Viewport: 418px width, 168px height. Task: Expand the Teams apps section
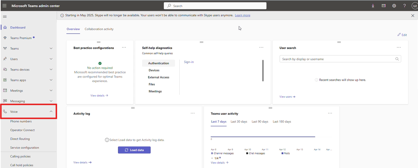point(51,80)
